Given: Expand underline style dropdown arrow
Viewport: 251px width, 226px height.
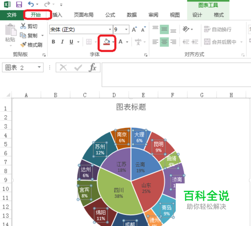Looking at the screenshot, I should (78, 42).
